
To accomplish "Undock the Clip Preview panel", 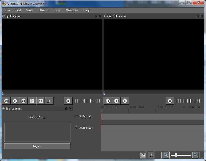I will [x=96, y=16].
